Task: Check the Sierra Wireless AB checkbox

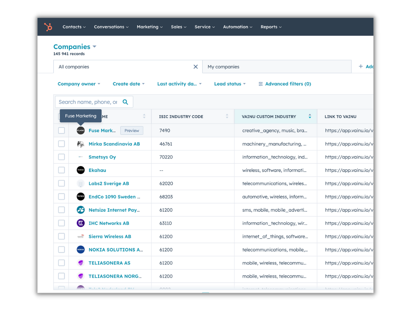Action: click(x=62, y=236)
